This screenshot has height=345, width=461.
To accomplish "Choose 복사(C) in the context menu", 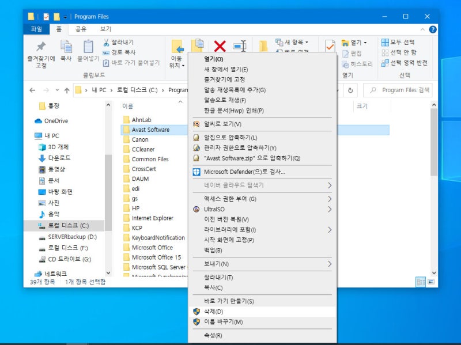I will 262,288.
